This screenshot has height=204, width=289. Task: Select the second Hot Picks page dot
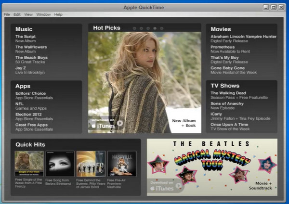pyautogui.click(x=141, y=28)
